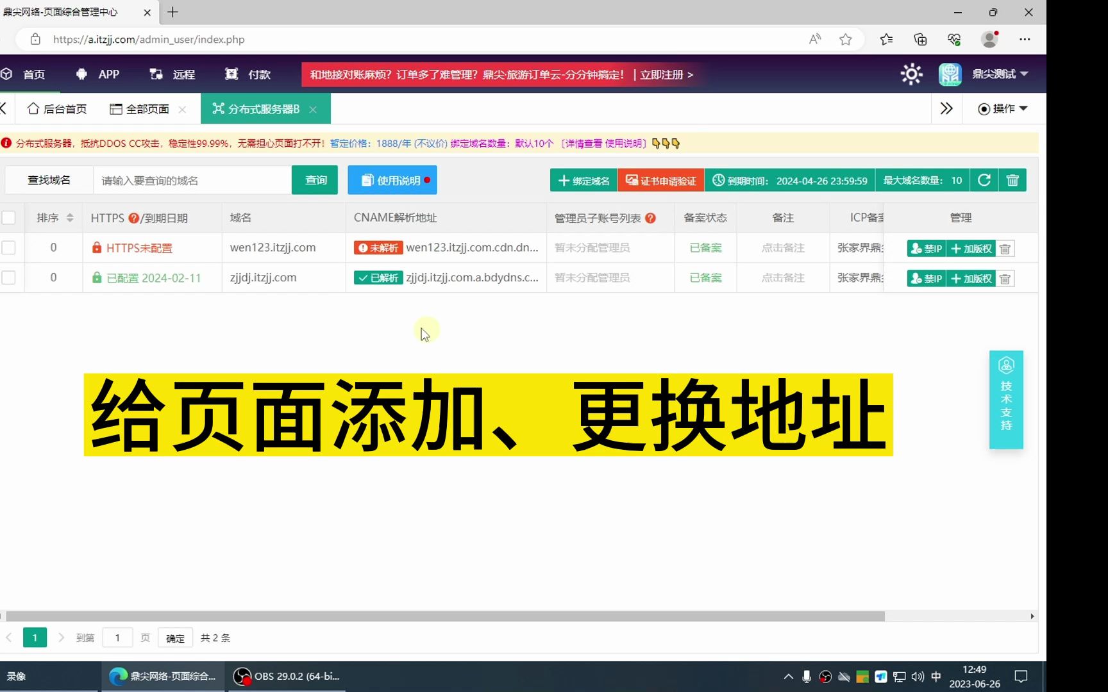Open the 技术支持 floating side panel
The width and height of the screenshot is (1108, 692).
pyautogui.click(x=1006, y=399)
